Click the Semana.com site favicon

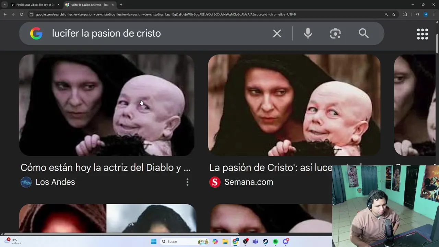215,182
